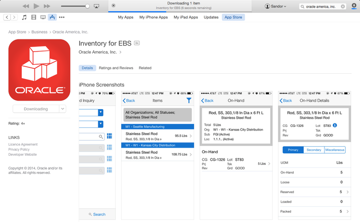Click App Store breadcrumb link
This screenshot has height=224, width=360.
(17, 32)
